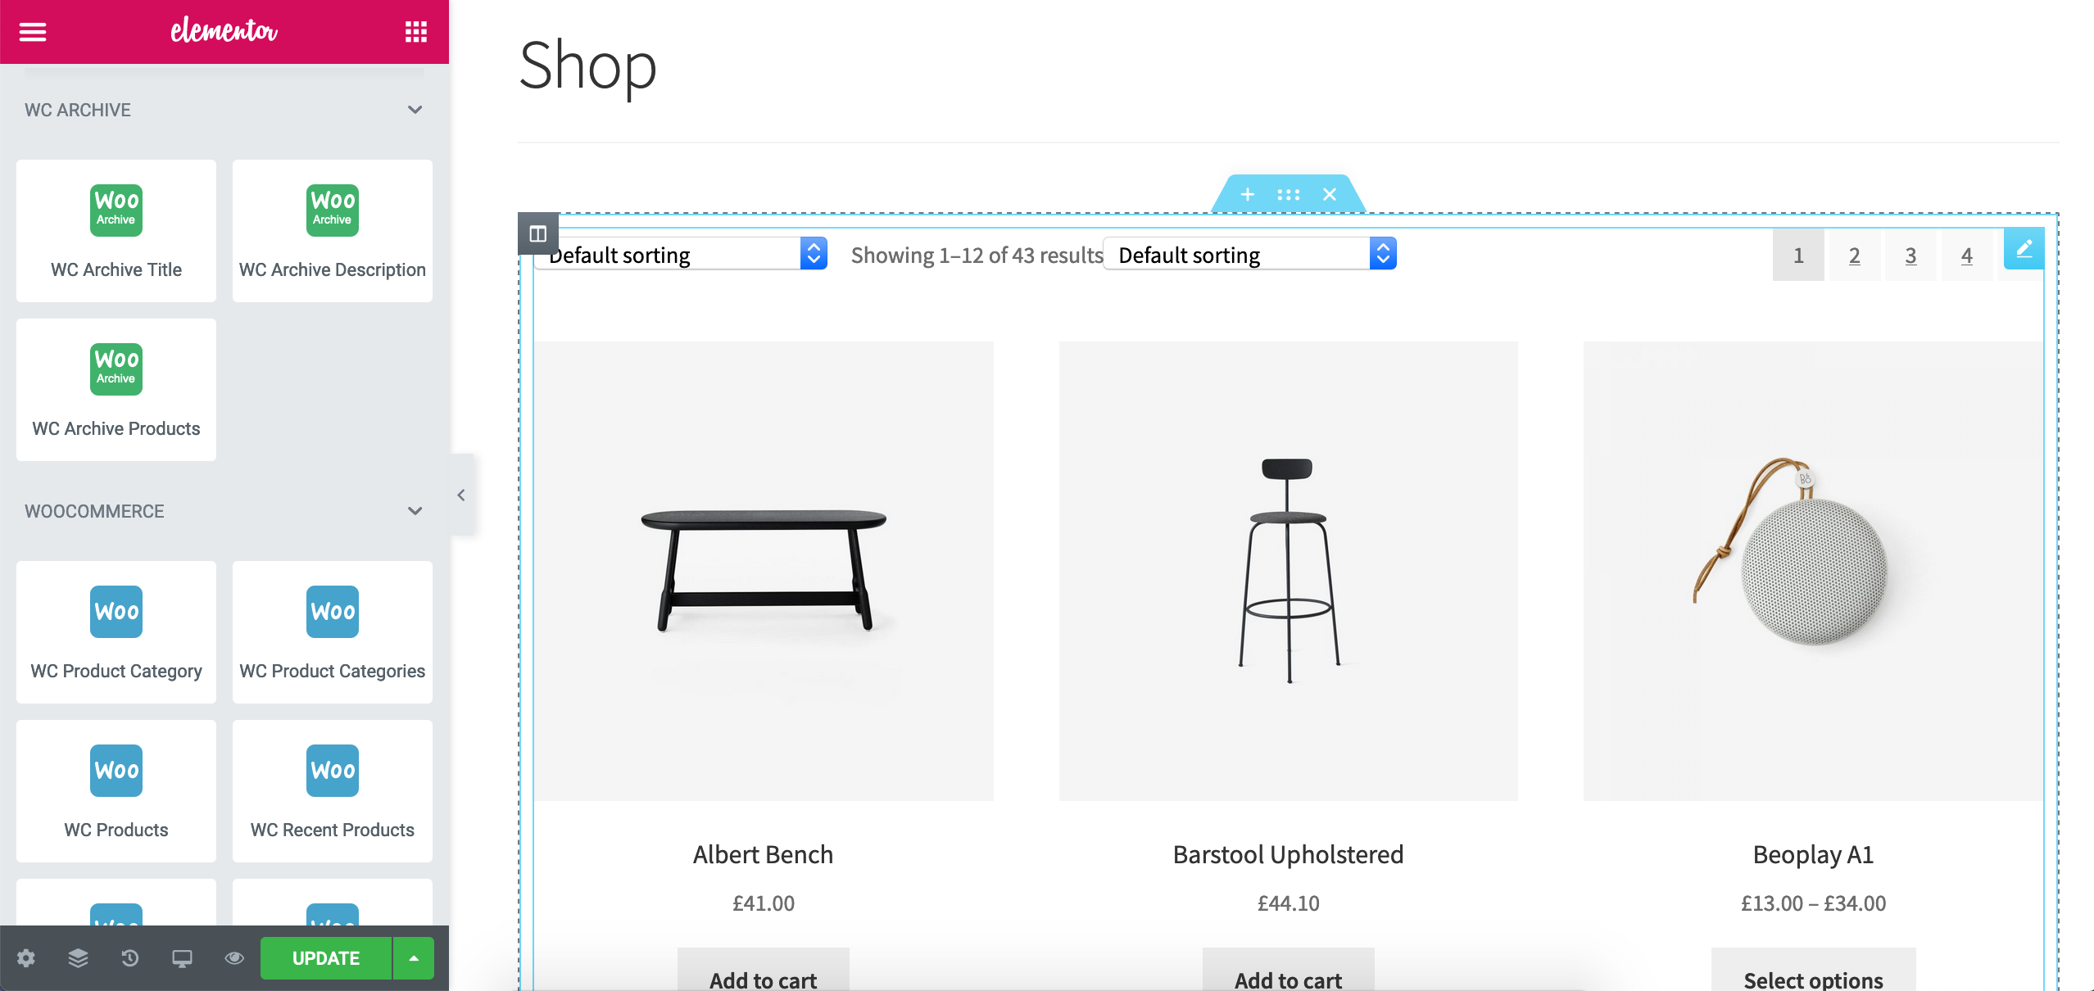Collapse the WC ARCHIVE section panel

coord(414,110)
